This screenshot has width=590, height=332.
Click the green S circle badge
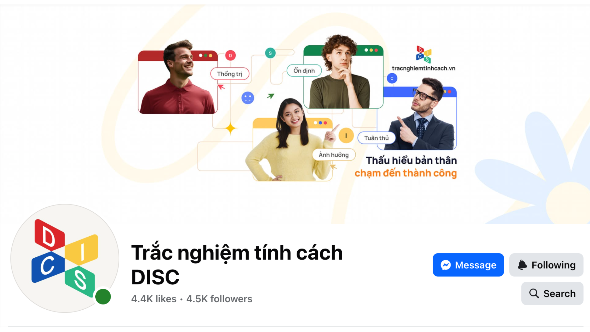(x=270, y=53)
